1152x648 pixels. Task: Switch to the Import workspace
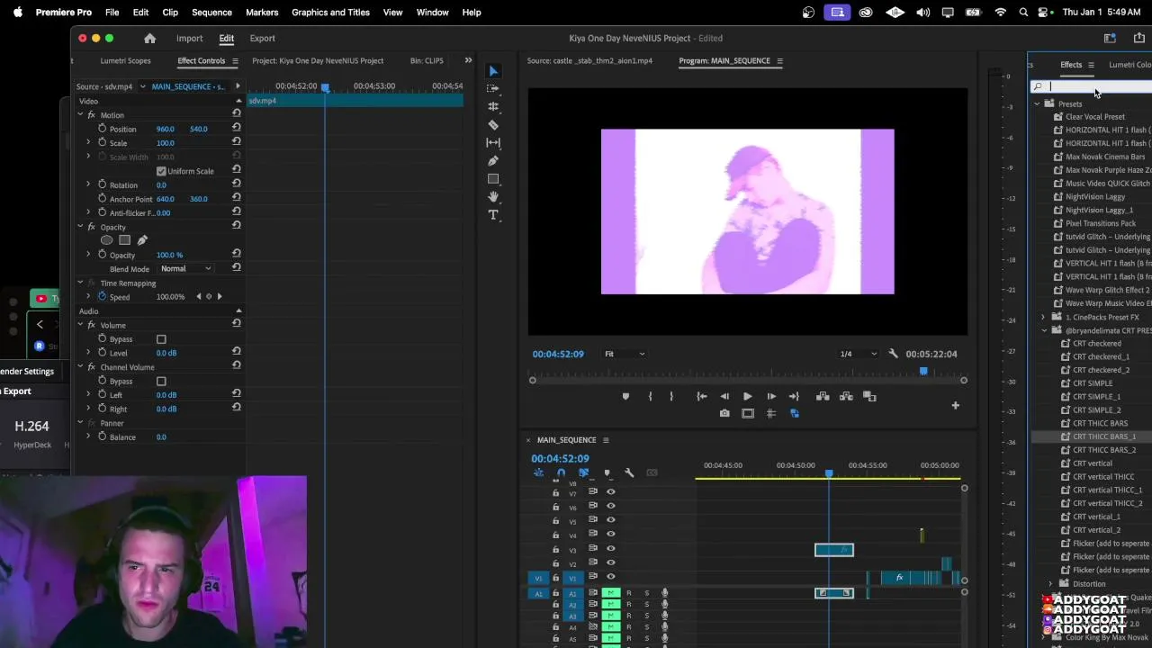point(189,38)
